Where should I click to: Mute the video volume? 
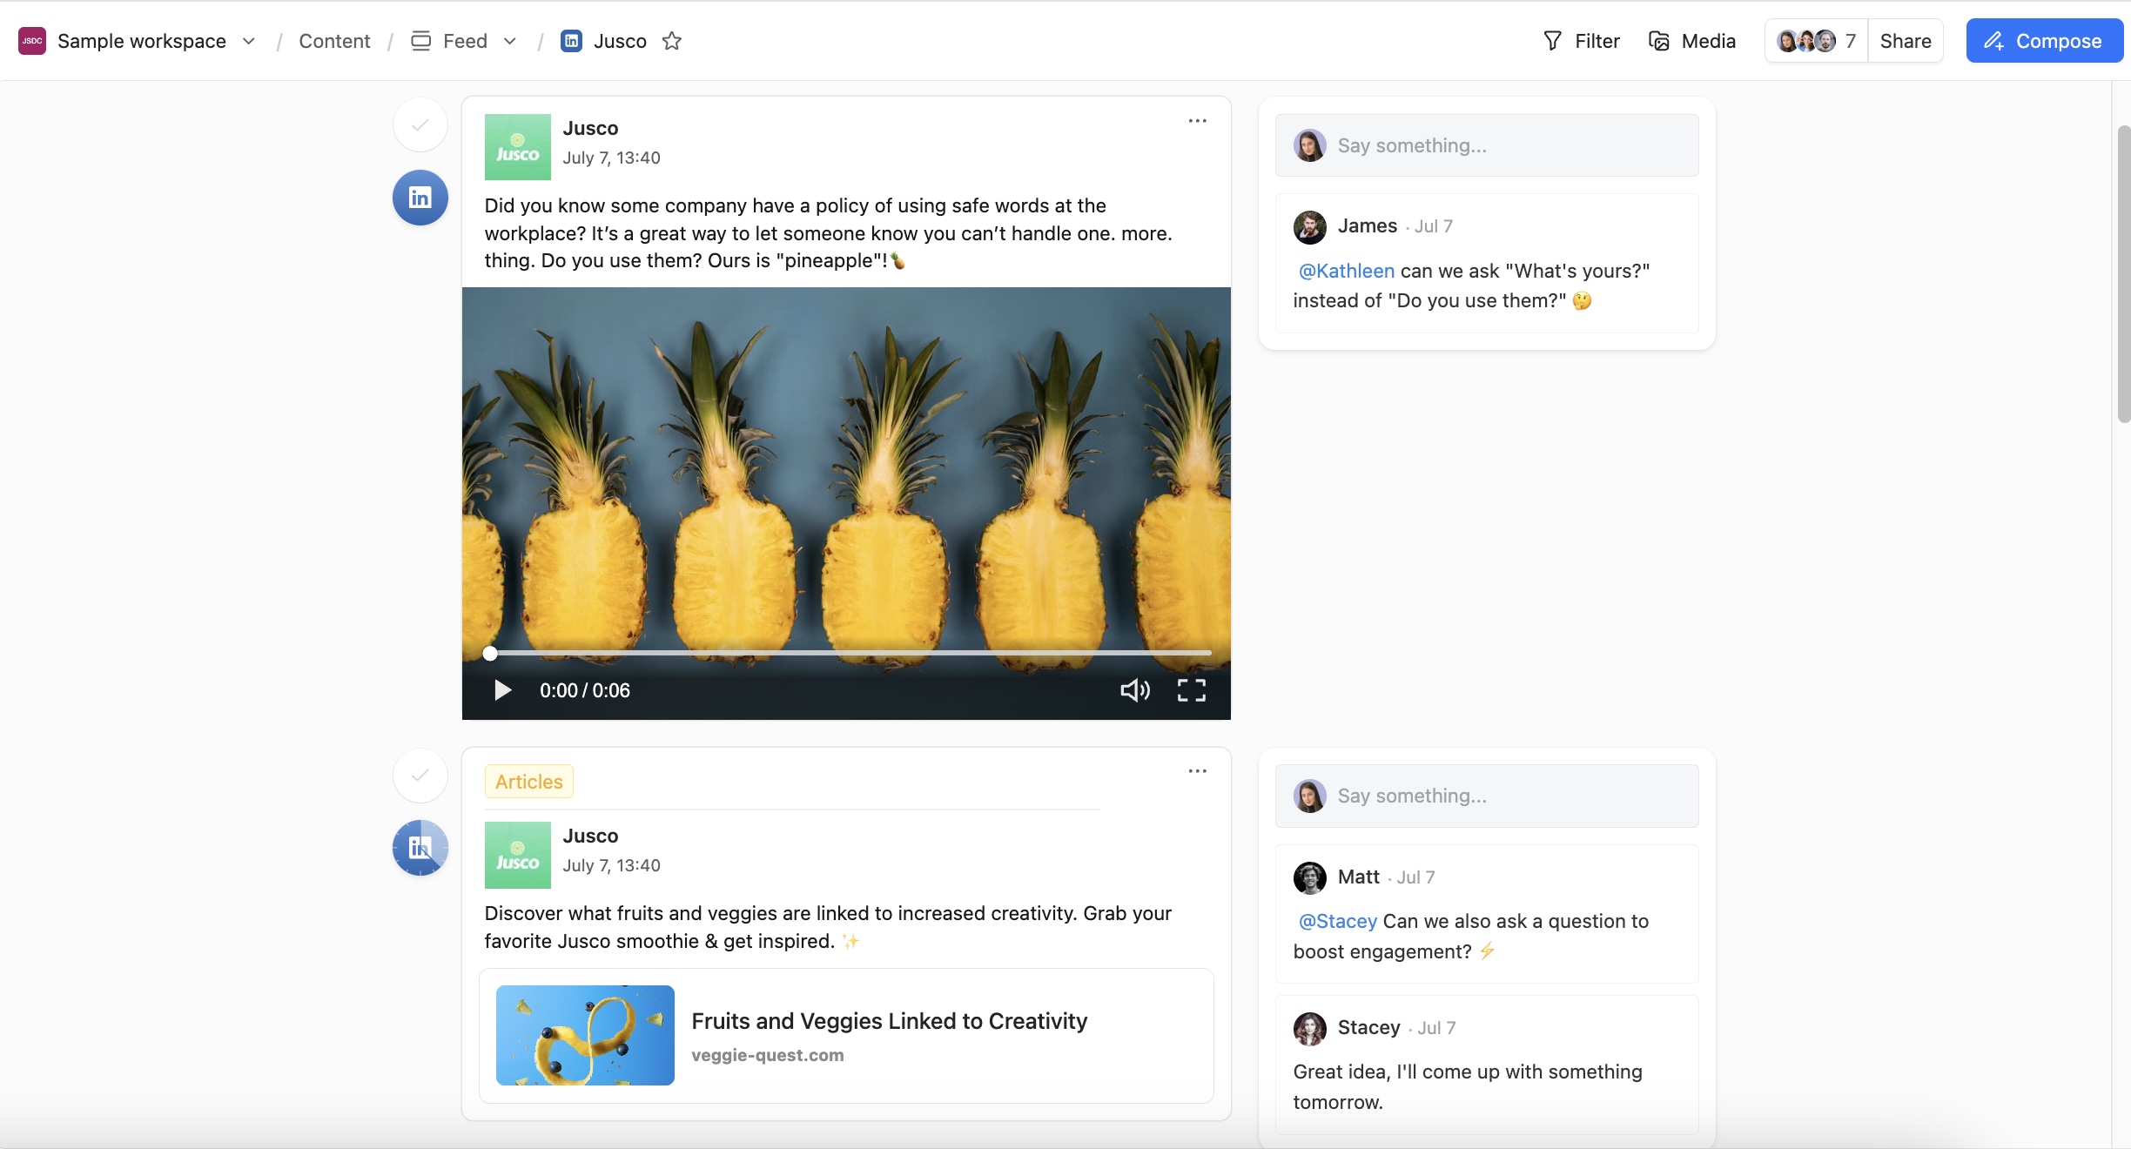[x=1135, y=690]
